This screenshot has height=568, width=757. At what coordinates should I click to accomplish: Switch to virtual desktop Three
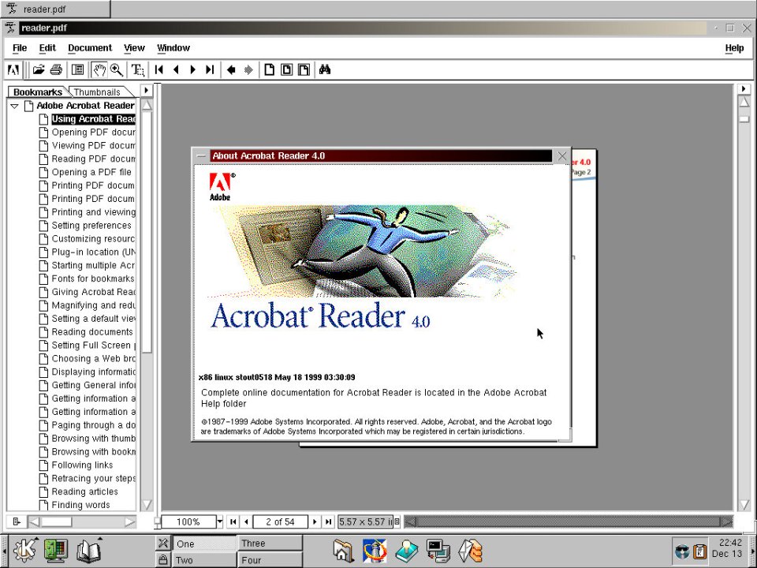(x=270, y=544)
